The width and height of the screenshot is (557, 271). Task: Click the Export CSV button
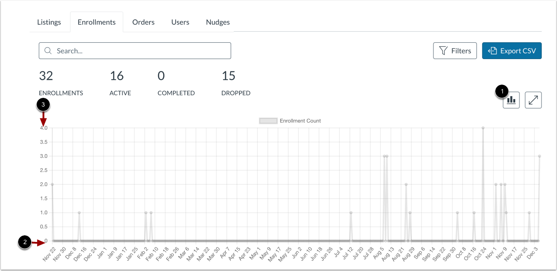(x=512, y=51)
